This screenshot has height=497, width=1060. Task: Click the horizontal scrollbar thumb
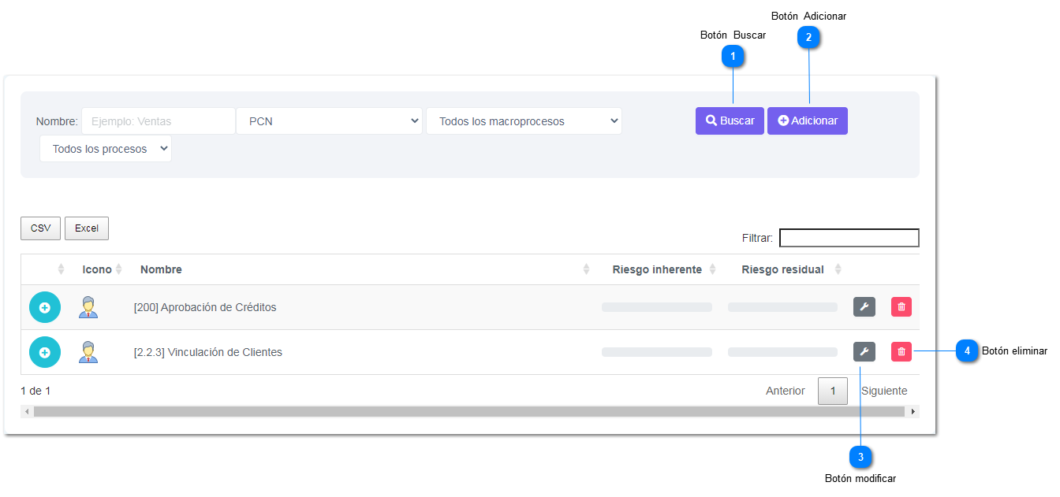pyautogui.click(x=469, y=411)
